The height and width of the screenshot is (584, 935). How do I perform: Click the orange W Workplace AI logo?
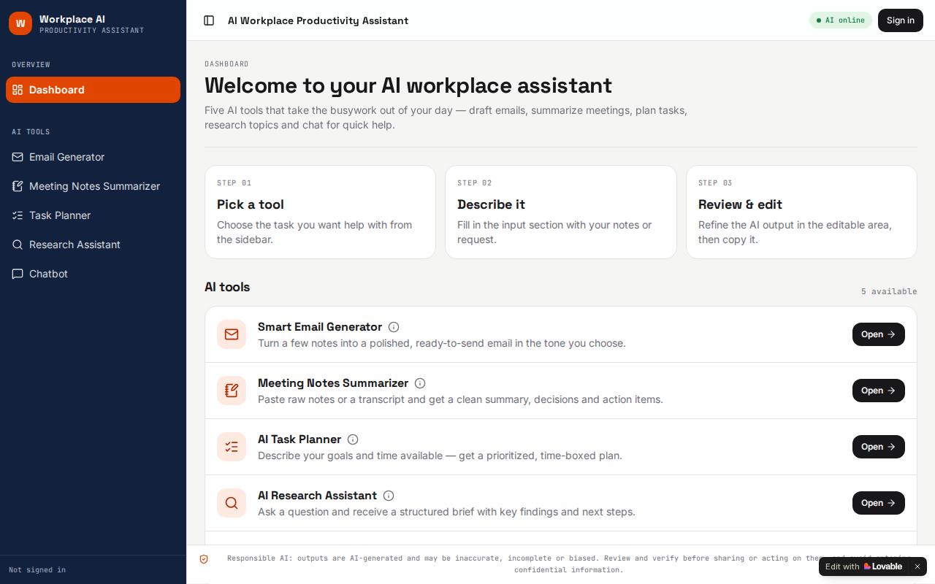[20, 23]
